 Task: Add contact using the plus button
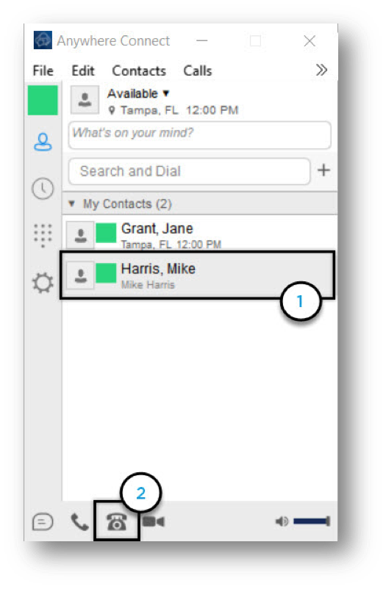(x=324, y=170)
